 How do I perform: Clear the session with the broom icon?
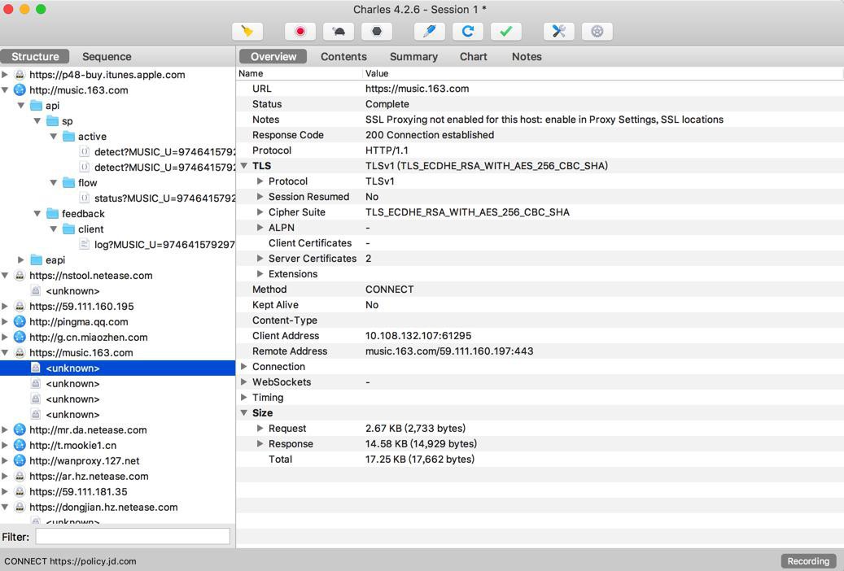point(247,31)
